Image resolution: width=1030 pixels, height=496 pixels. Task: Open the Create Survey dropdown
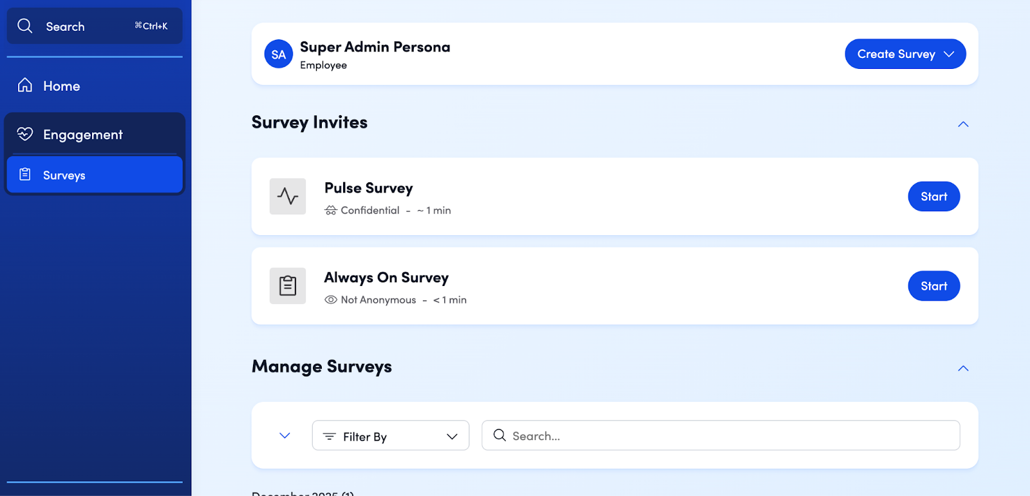click(905, 54)
